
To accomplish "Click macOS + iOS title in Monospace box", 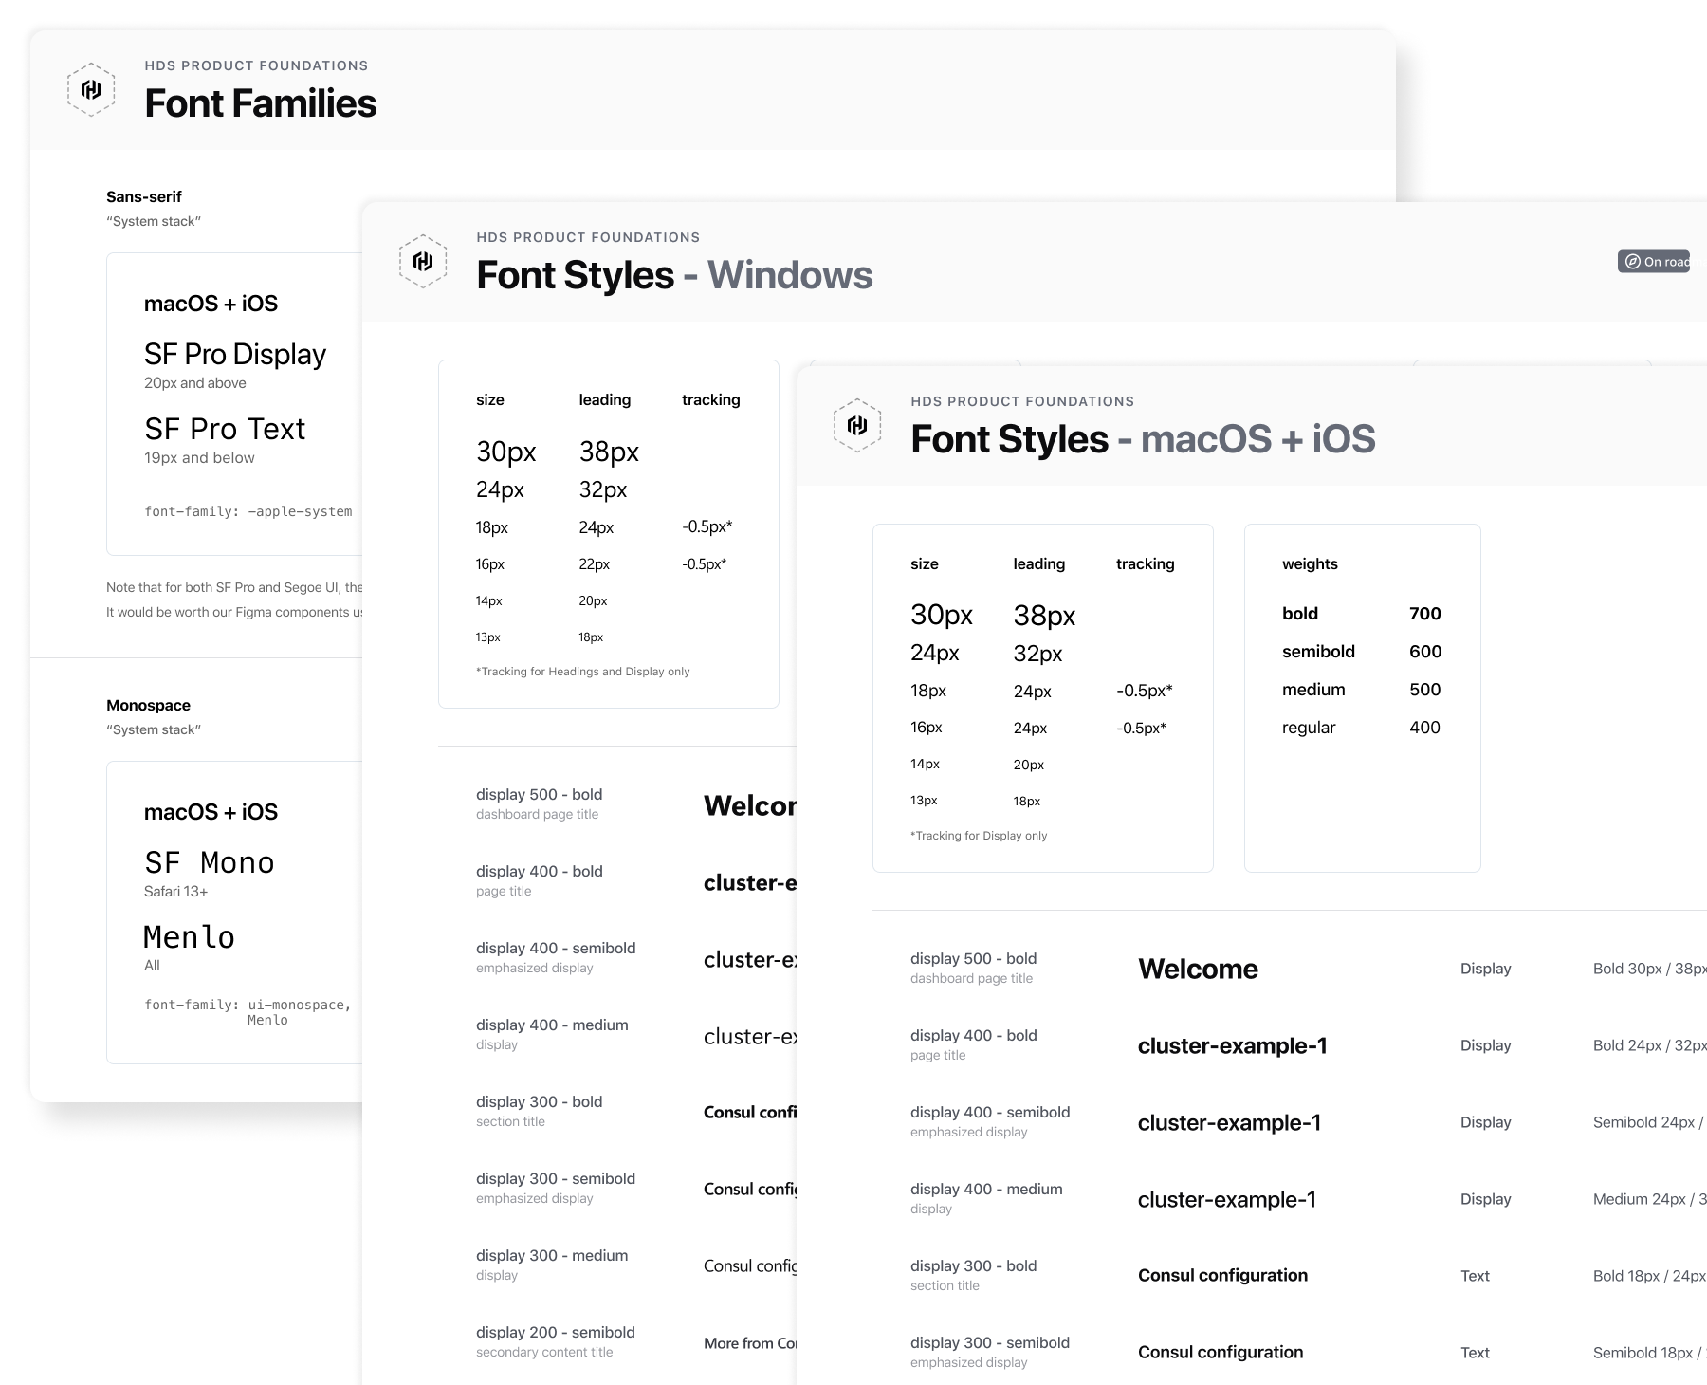I will point(211,812).
